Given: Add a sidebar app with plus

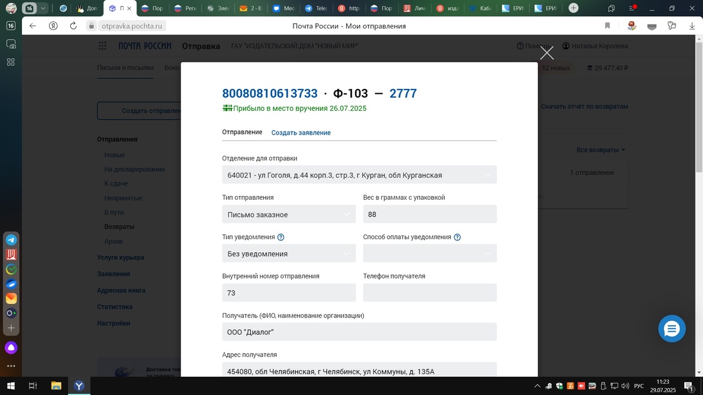Looking at the screenshot, I should click(x=11, y=328).
